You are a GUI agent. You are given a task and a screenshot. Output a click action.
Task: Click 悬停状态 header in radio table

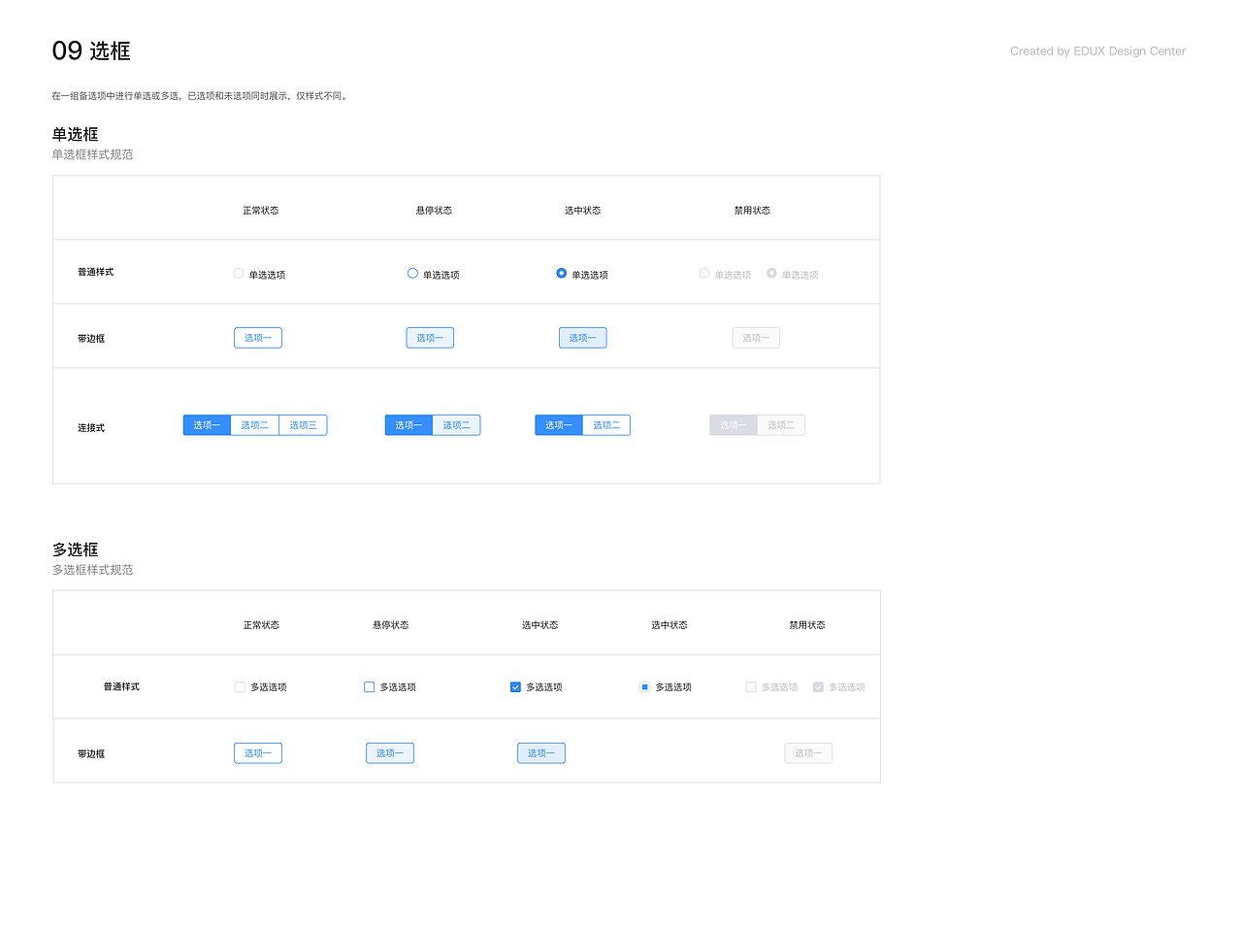434,211
